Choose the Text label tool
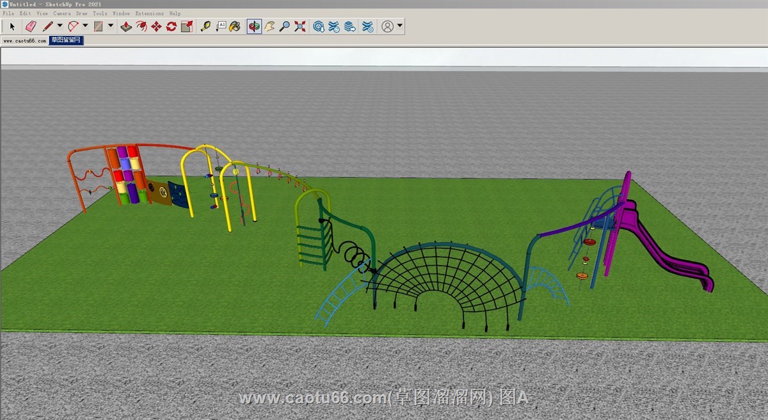 [221, 26]
